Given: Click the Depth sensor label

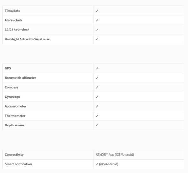Looking at the screenshot, I should point(15,125).
